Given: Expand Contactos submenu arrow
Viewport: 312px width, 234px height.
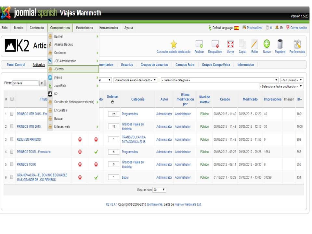Looking at the screenshot, I should (97, 53).
